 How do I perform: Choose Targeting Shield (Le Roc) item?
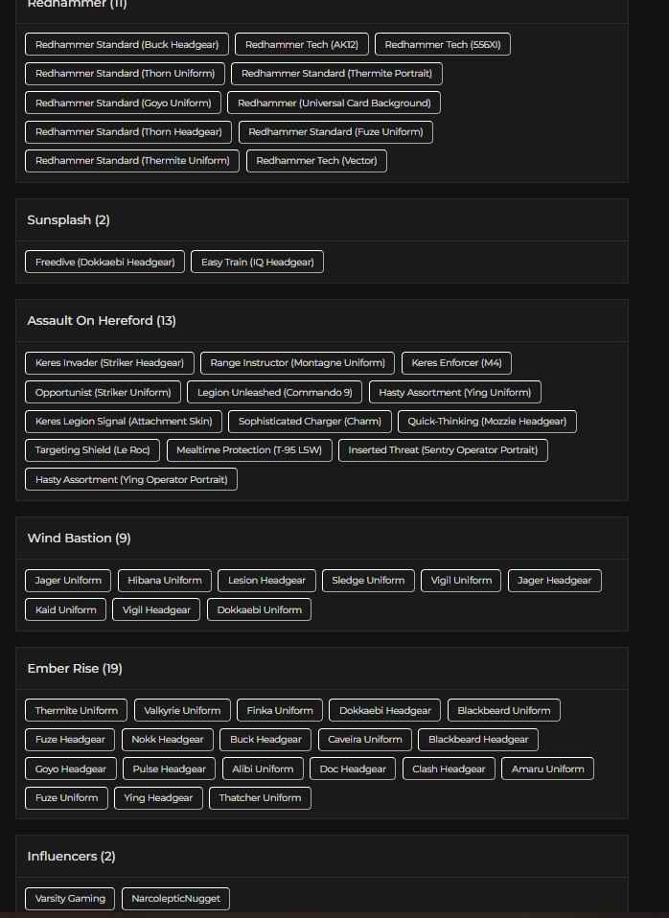pyautogui.click(x=92, y=449)
